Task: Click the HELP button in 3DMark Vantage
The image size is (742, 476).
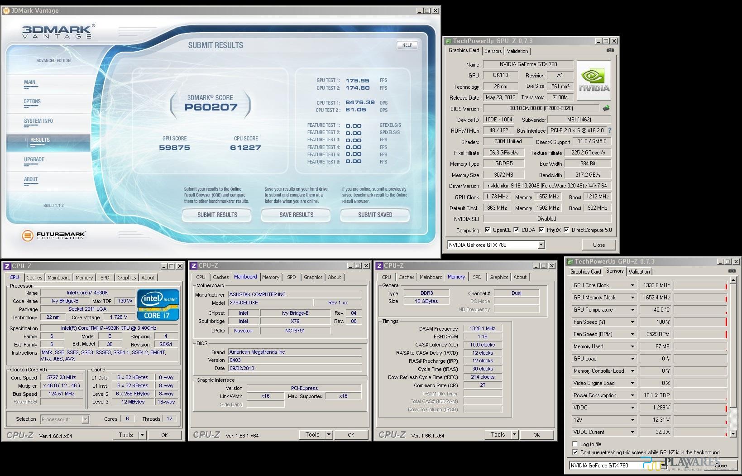Action: pyautogui.click(x=407, y=45)
